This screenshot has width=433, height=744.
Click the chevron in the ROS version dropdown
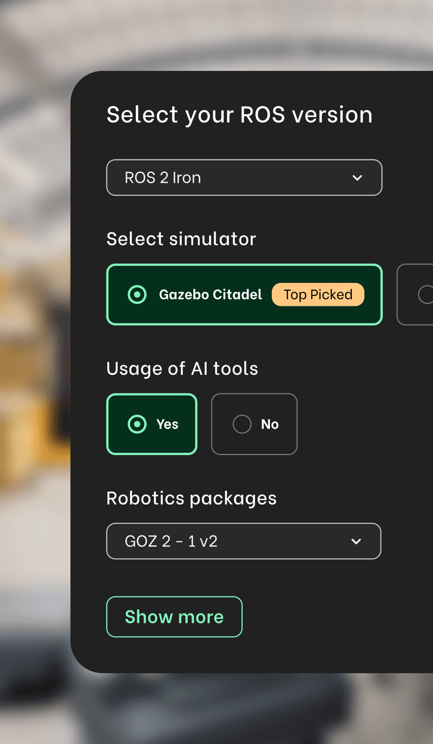click(357, 178)
